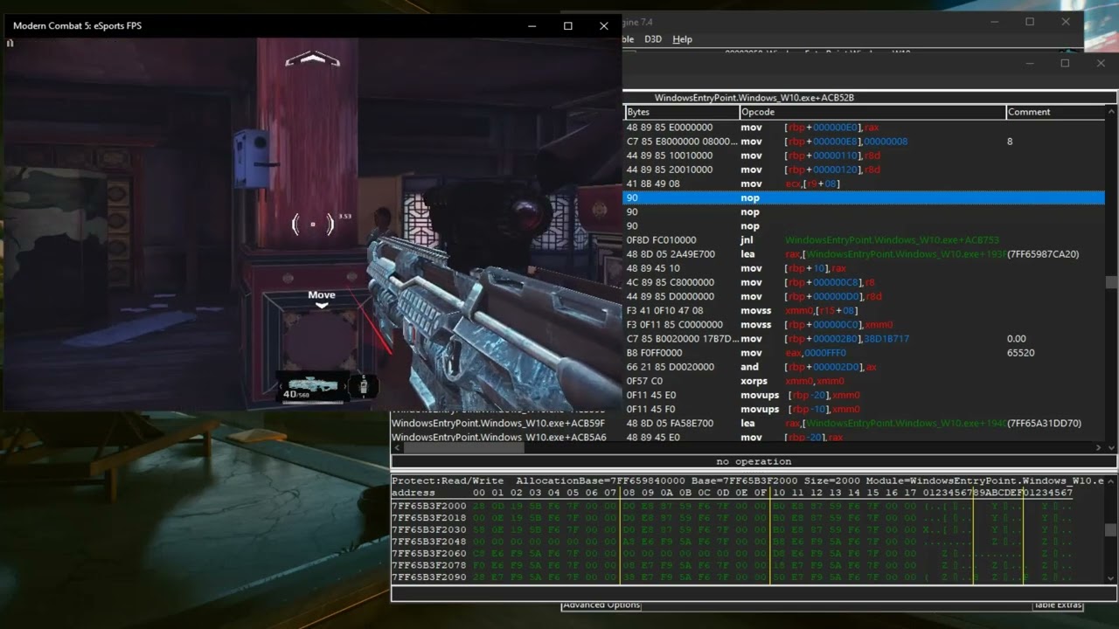Screen dimensions: 1119x629
Task: Click the 'Move' prompt in the game
Action: 322,295
